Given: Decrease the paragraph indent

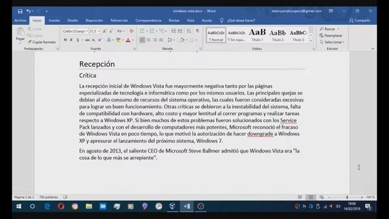Looking at the screenshot, I should (173, 31).
